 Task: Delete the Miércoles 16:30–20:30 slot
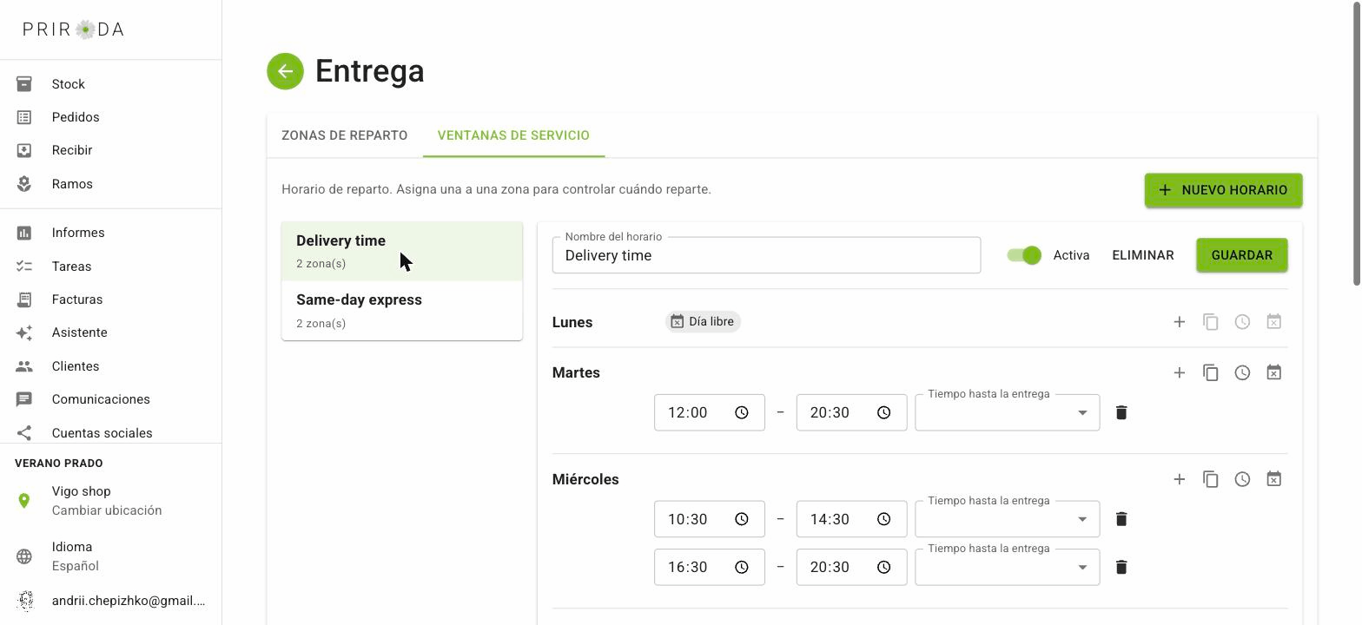pyautogui.click(x=1121, y=567)
